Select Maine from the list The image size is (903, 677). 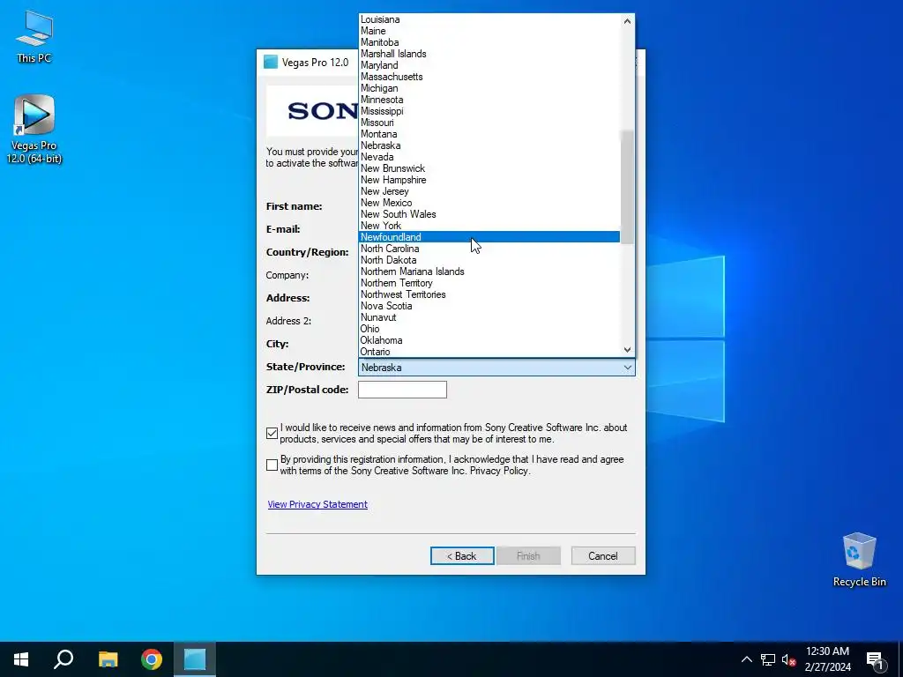[489, 31]
